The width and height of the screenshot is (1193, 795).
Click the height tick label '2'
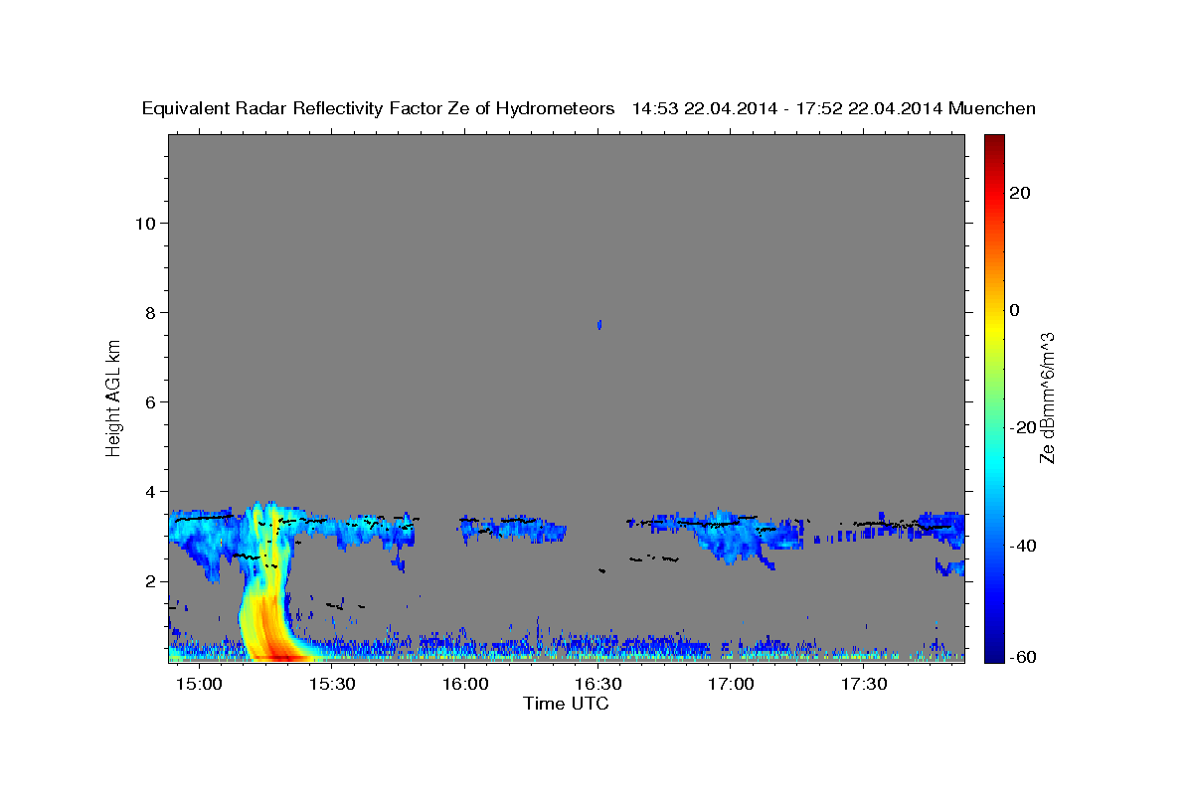click(151, 581)
